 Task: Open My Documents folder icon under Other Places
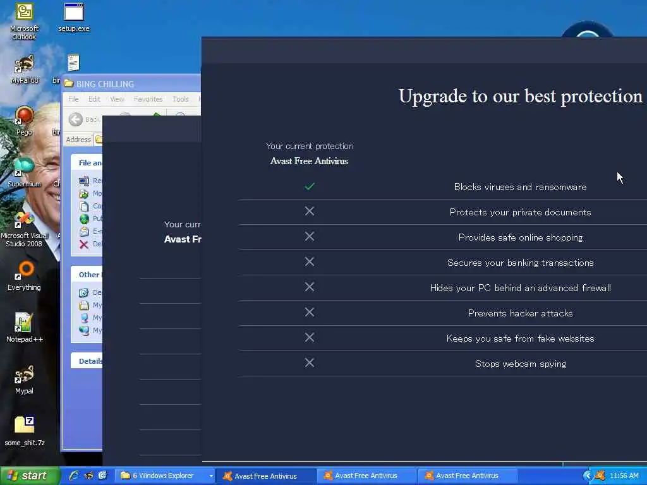84,305
